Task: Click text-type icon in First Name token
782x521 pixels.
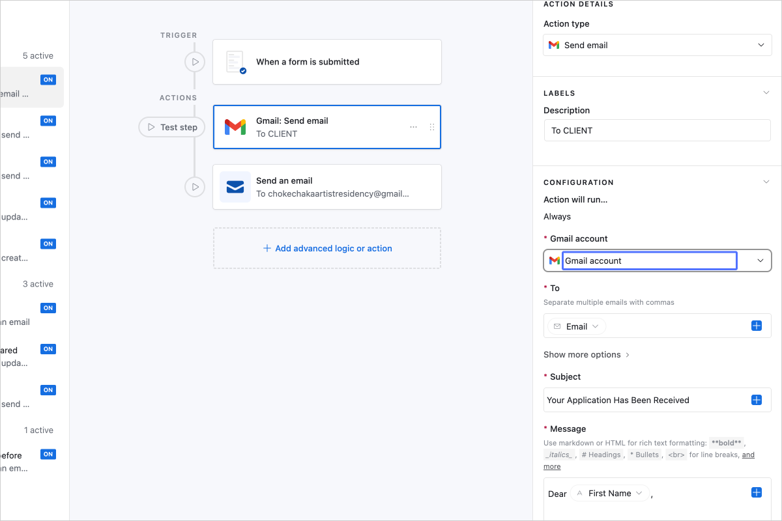Action: (579, 493)
